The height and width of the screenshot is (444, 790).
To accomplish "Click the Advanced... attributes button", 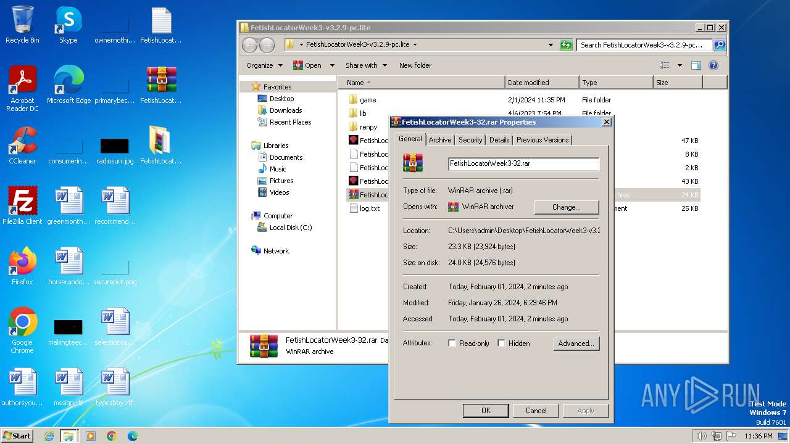I will pos(576,343).
